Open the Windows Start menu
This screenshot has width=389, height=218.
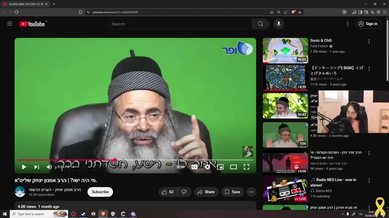click(x=5, y=214)
